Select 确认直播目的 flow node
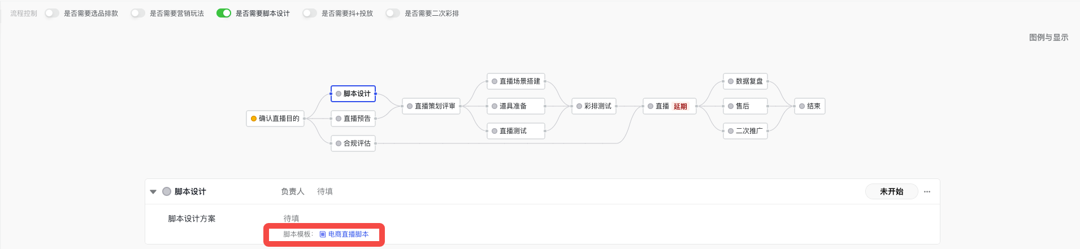This screenshot has height=249, width=1080. coord(275,119)
